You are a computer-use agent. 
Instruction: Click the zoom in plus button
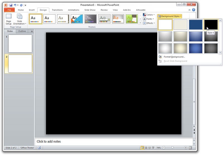tap(186, 148)
